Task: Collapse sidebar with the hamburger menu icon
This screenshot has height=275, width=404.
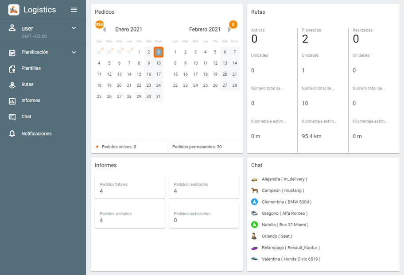Action: click(x=74, y=10)
